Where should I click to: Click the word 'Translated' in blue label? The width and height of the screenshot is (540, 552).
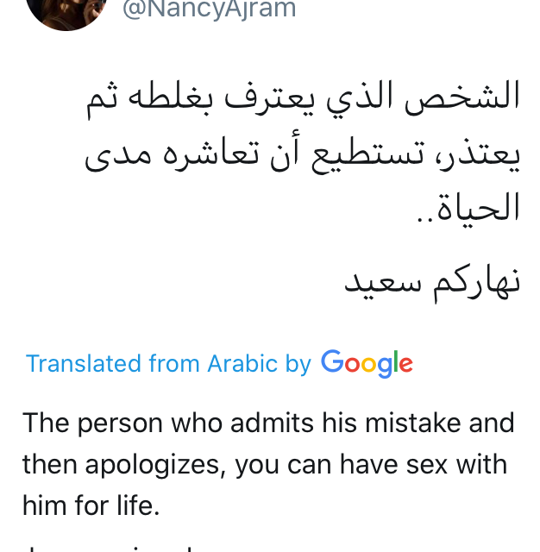click(84, 363)
